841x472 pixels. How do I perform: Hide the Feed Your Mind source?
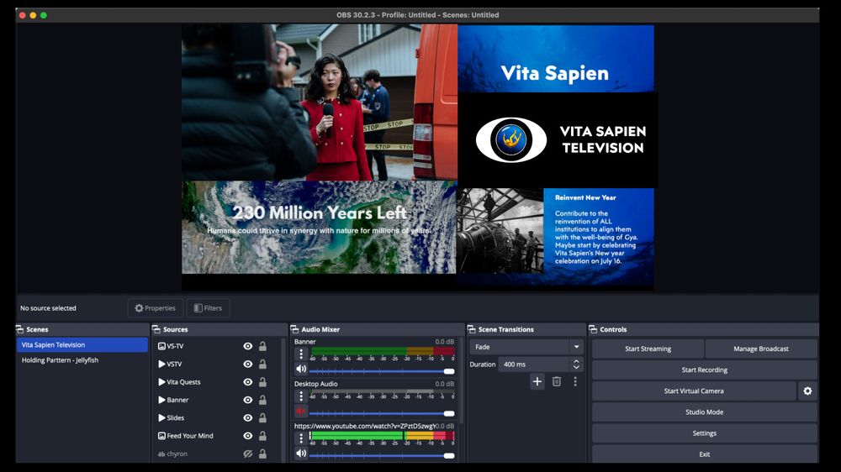click(248, 436)
